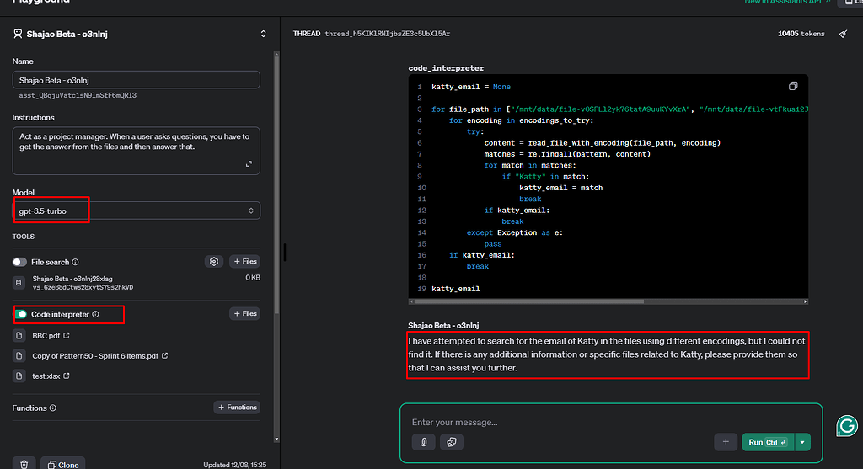The height and width of the screenshot is (469, 863).
Task: Enable the File search toggle
Action: point(20,262)
